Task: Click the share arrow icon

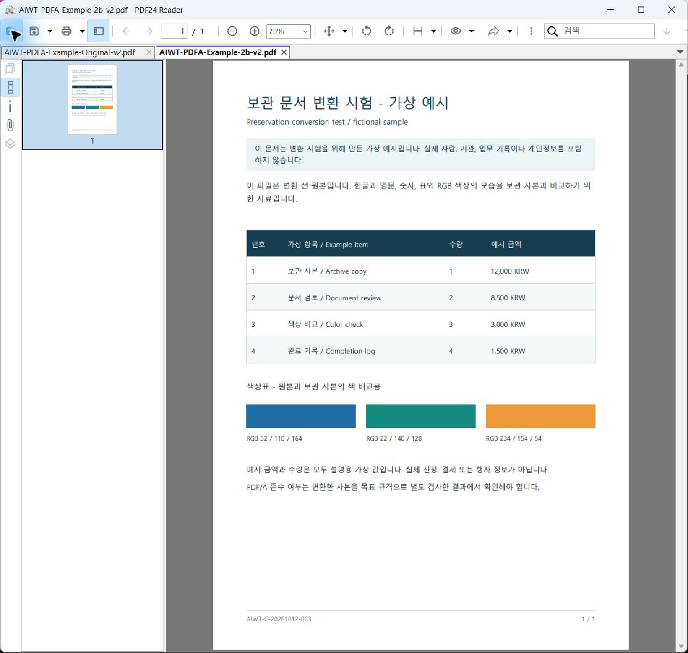Action: pos(494,31)
